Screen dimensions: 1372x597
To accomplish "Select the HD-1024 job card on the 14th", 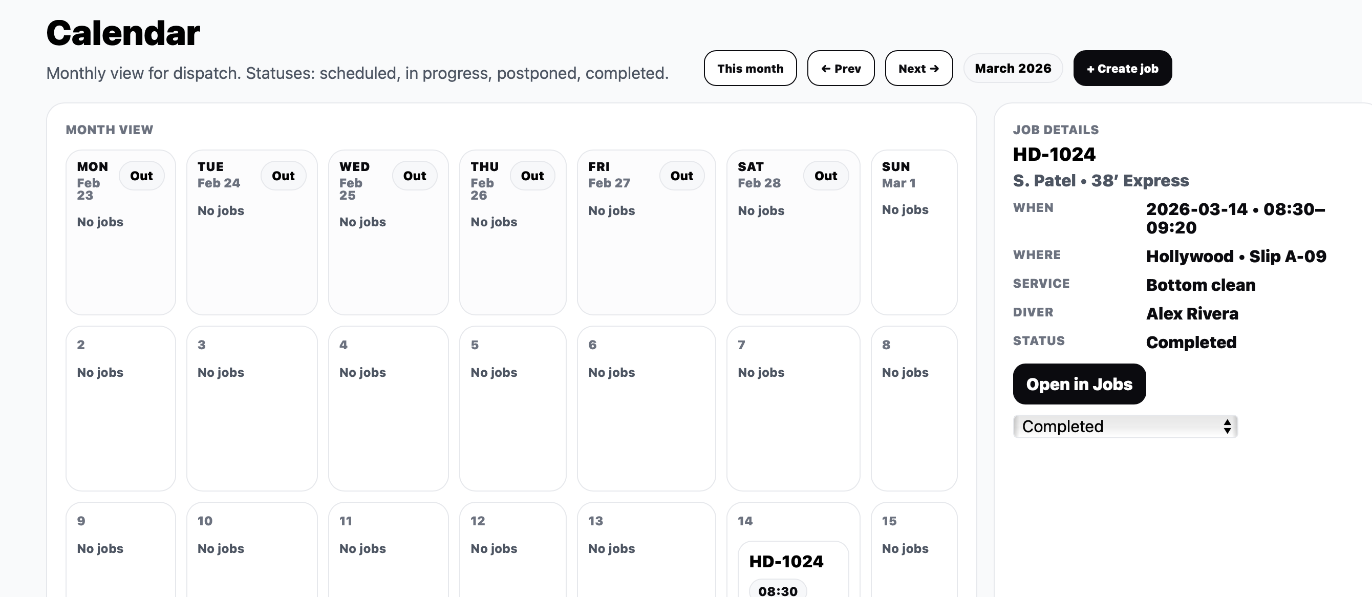I will [786, 562].
